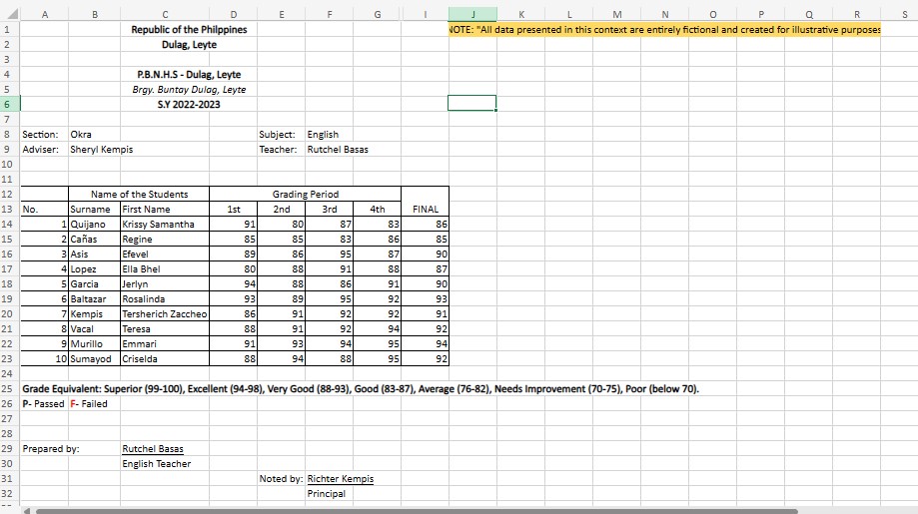Image resolution: width=918 pixels, height=514 pixels.
Task: Click the 'Noted by:' cell
Action: click(281, 478)
